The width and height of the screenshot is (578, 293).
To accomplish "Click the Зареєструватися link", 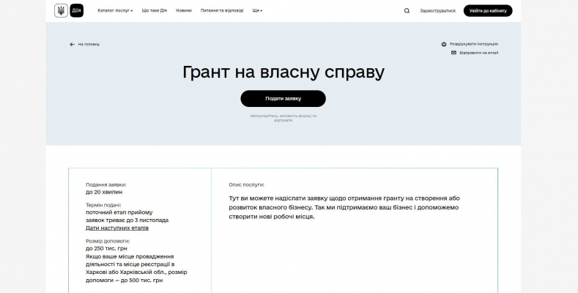I will pyautogui.click(x=437, y=11).
